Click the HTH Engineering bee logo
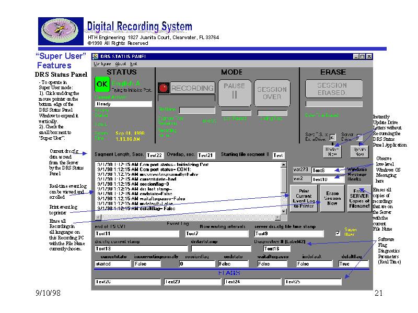This screenshot has height=313, width=418. click(60, 31)
